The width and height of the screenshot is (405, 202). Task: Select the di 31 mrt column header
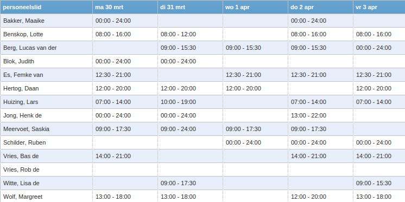[x=191, y=7]
